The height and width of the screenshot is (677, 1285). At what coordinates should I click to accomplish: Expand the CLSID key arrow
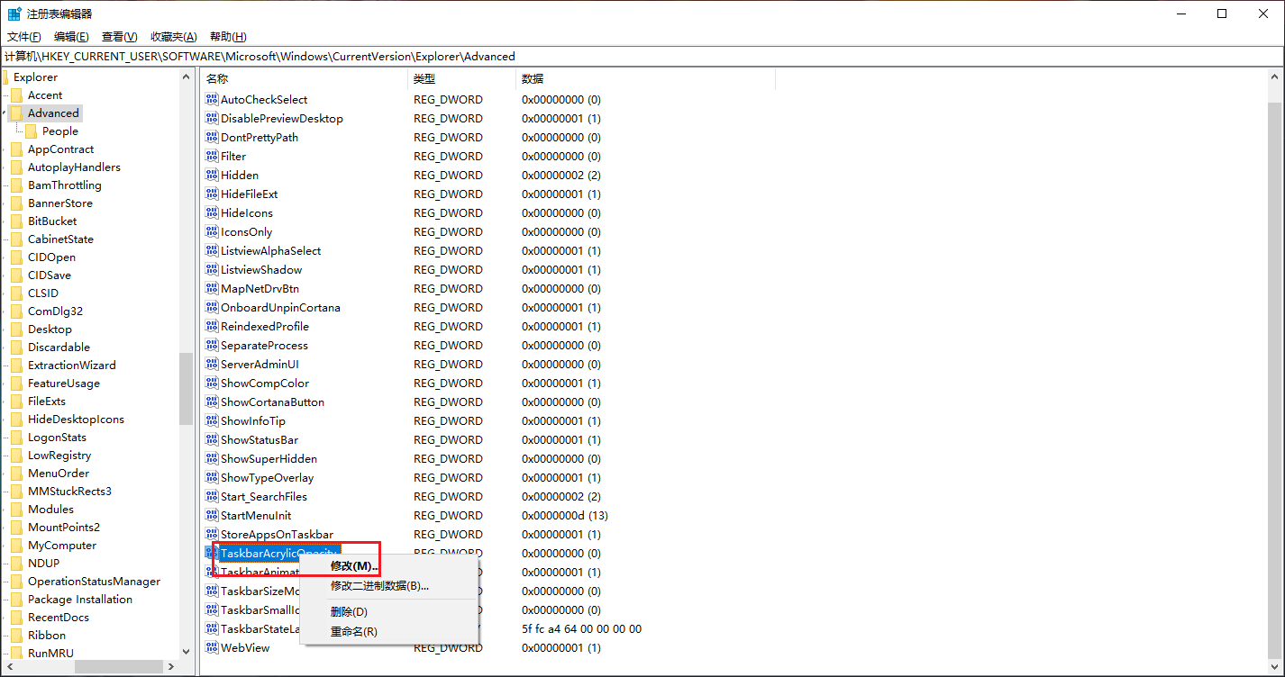pos(5,293)
